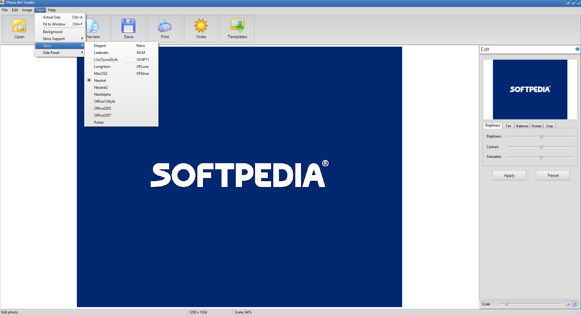
Task: Click the Photo Art Studio title bar icon
Action: click(2, 2)
